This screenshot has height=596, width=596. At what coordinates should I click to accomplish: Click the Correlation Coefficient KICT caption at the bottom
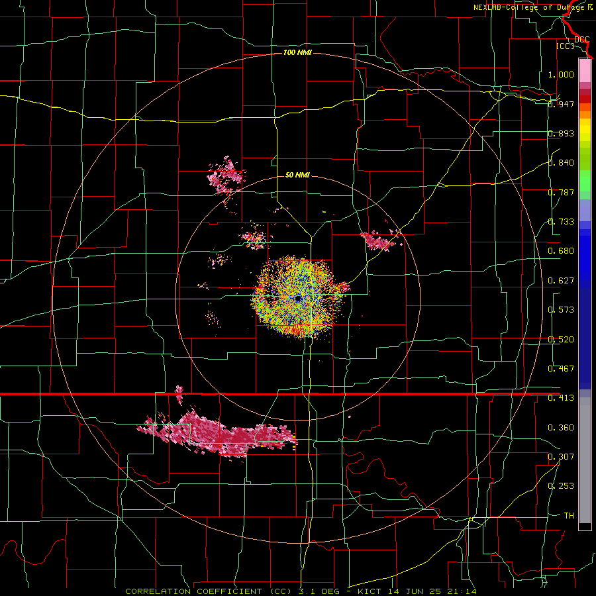point(301,591)
